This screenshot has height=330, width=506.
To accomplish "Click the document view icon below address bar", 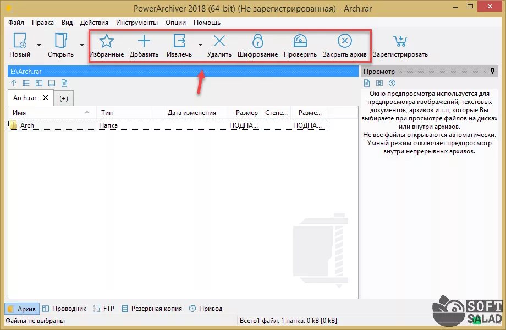I will pyautogui.click(x=64, y=83).
